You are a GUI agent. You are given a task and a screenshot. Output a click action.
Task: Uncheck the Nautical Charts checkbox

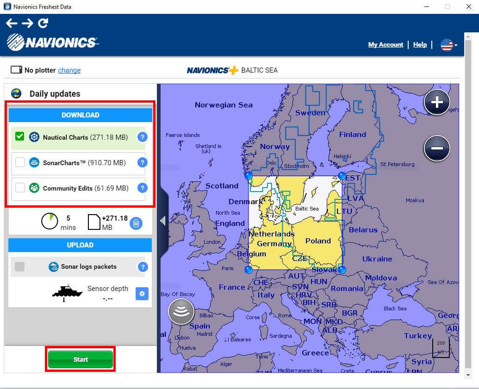[20, 136]
